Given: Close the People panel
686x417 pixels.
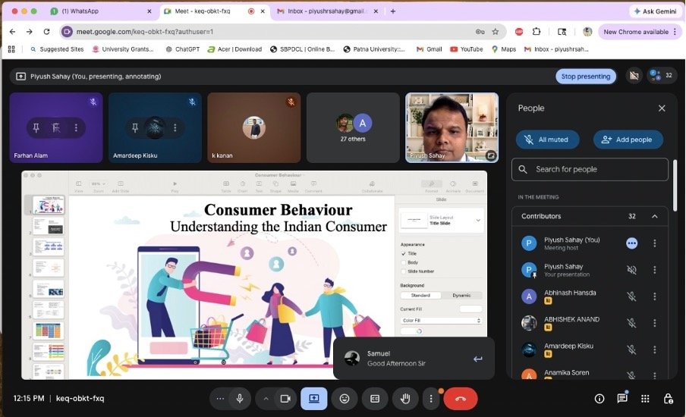Looking at the screenshot, I should click(x=662, y=108).
